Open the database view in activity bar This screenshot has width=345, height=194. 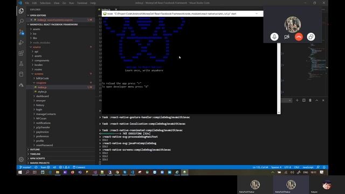tap(21, 74)
